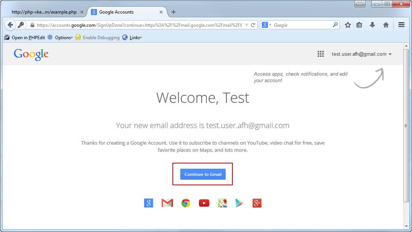412x232 pixels.
Task: Click the blue Google Search icon
Action: (x=149, y=203)
